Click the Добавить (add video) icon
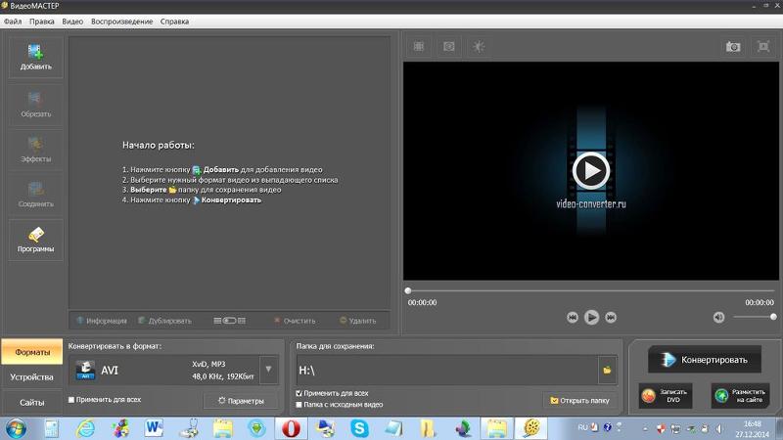Image resolution: width=783 pixels, height=440 pixels. click(x=35, y=57)
